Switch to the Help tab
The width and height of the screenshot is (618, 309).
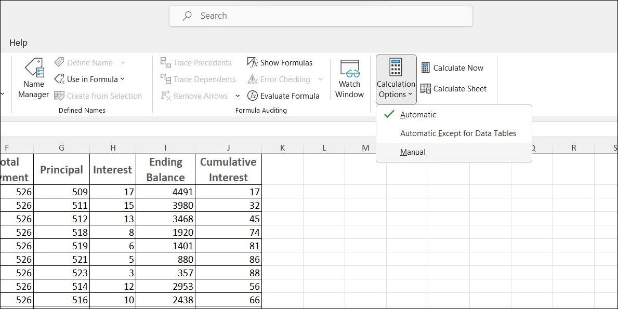tap(18, 42)
